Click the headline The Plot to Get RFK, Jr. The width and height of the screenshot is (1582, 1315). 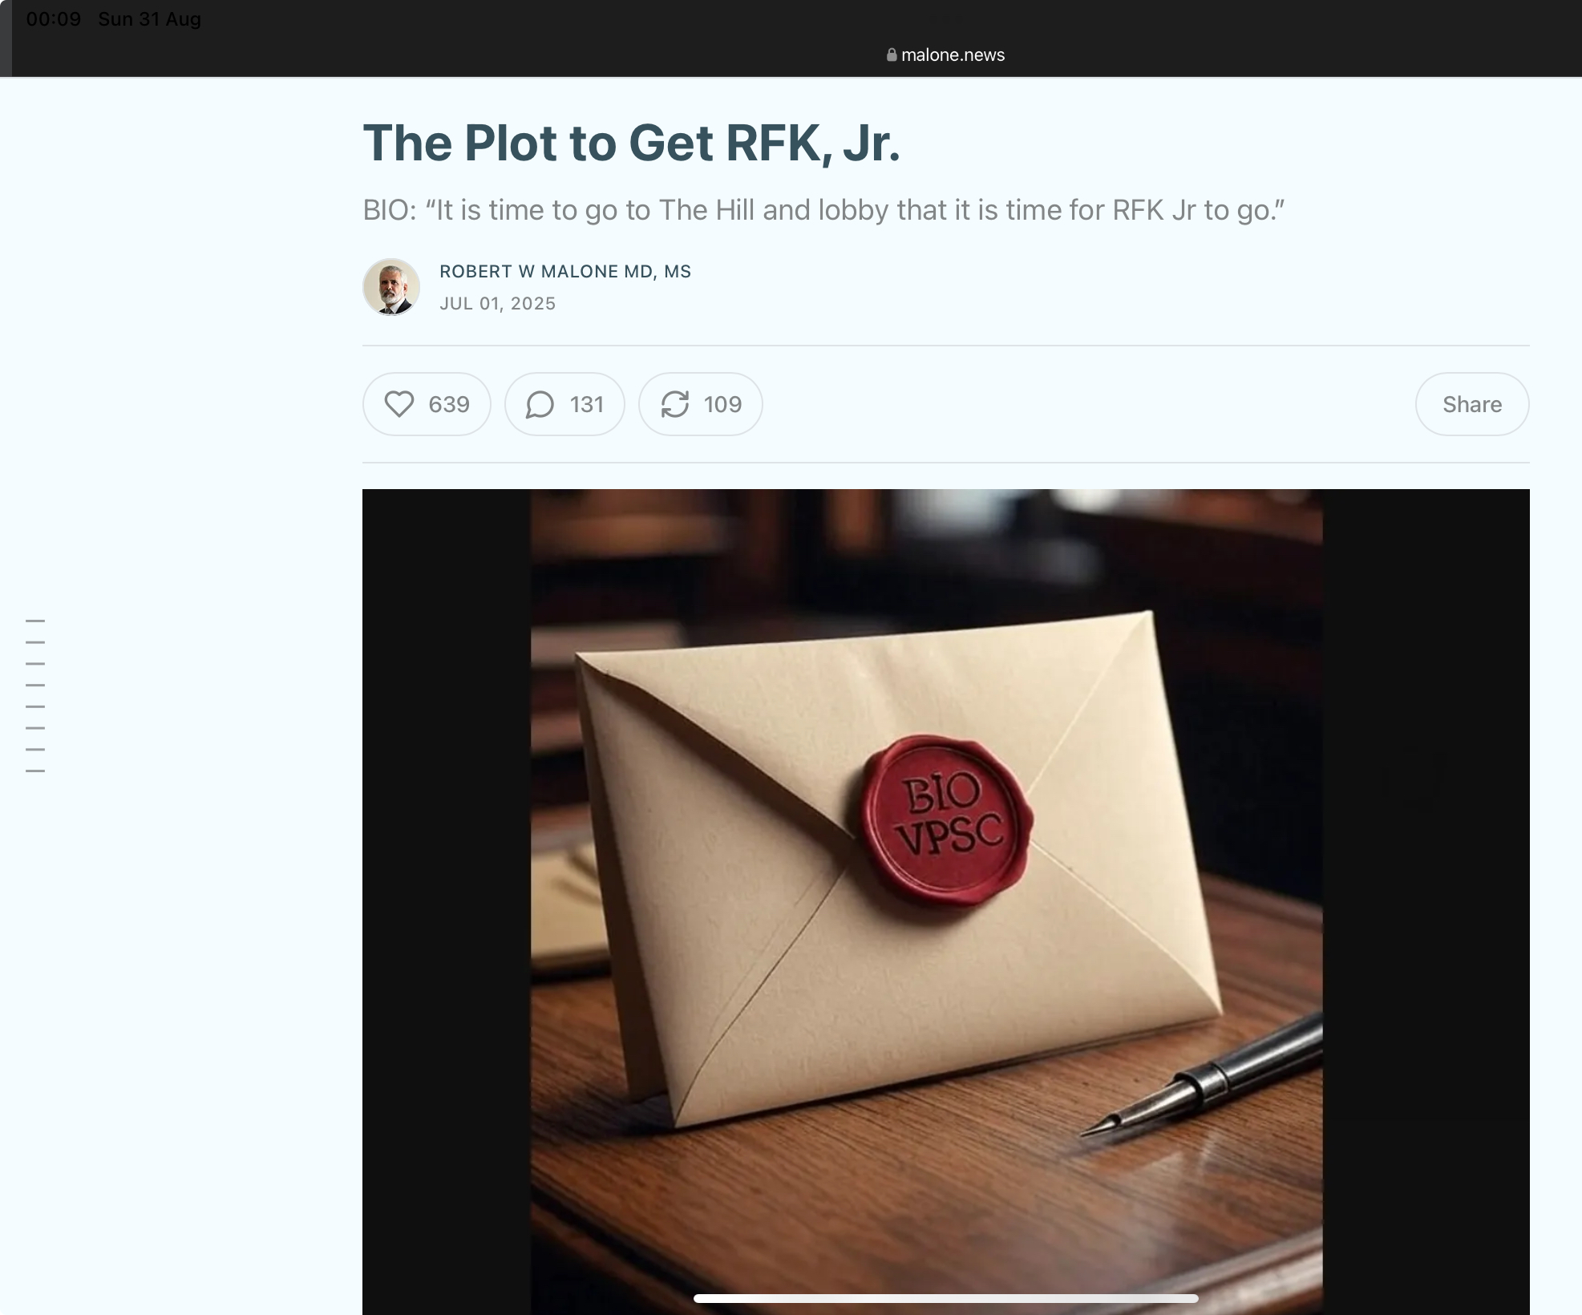point(632,144)
